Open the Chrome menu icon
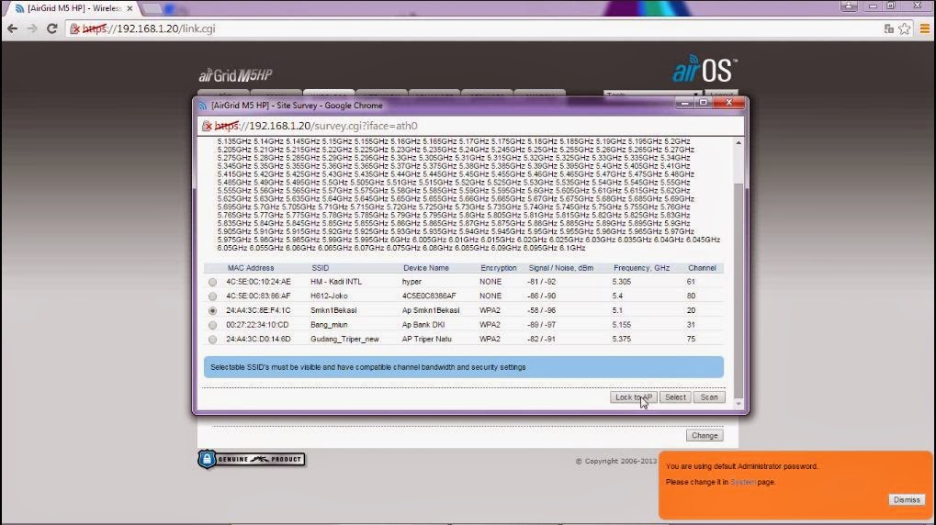The width and height of the screenshot is (936, 525). 925,28
